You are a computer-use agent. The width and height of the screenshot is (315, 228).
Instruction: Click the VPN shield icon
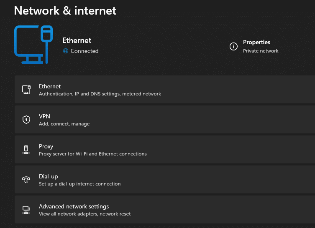point(26,120)
